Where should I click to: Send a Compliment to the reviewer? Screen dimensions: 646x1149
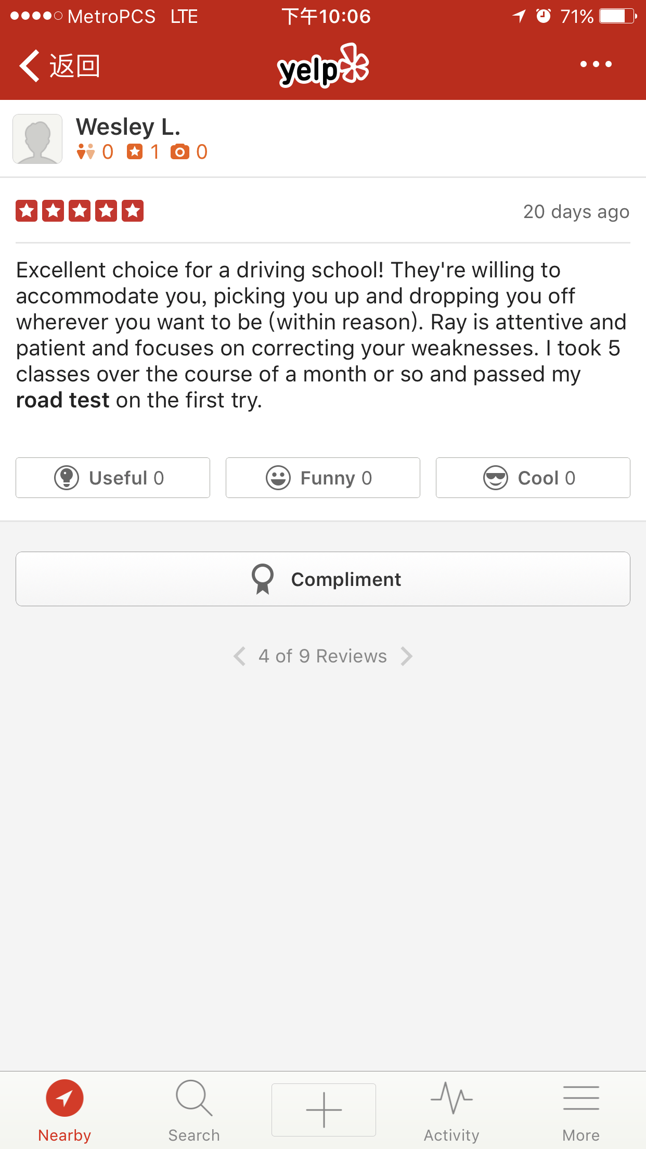point(323,579)
